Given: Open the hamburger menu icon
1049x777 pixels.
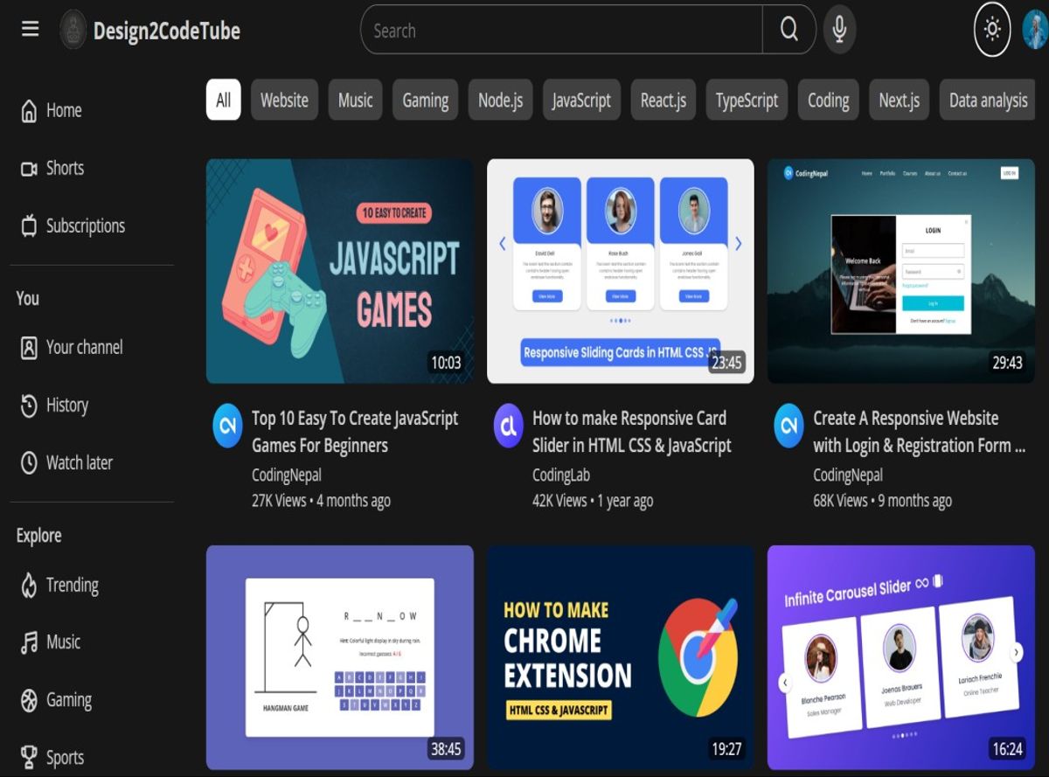Looking at the screenshot, I should [x=31, y=30].
